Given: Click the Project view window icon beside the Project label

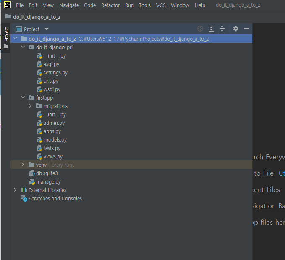Looking at the screenshot, I should click(19, 29).
